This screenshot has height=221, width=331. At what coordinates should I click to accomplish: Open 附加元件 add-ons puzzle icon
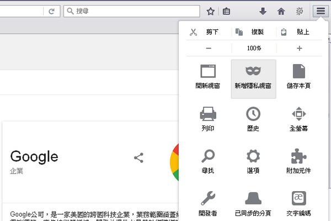click(x=298, y=161)
